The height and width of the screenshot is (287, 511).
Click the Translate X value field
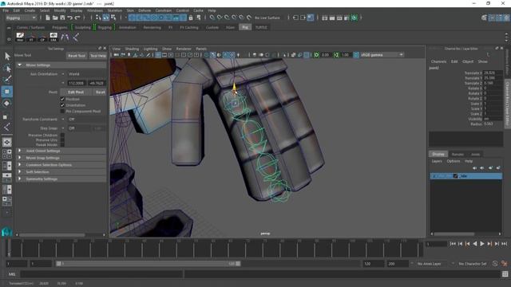(x=493, y=73)
